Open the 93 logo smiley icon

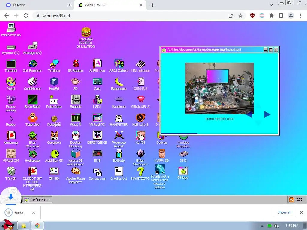click(x=183, y=171)
